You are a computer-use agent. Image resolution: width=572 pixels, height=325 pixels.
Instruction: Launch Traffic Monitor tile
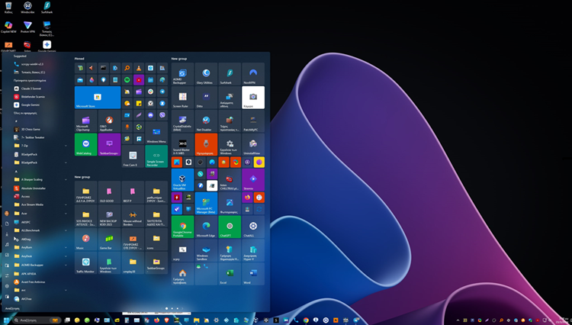[x=85, y=262]
